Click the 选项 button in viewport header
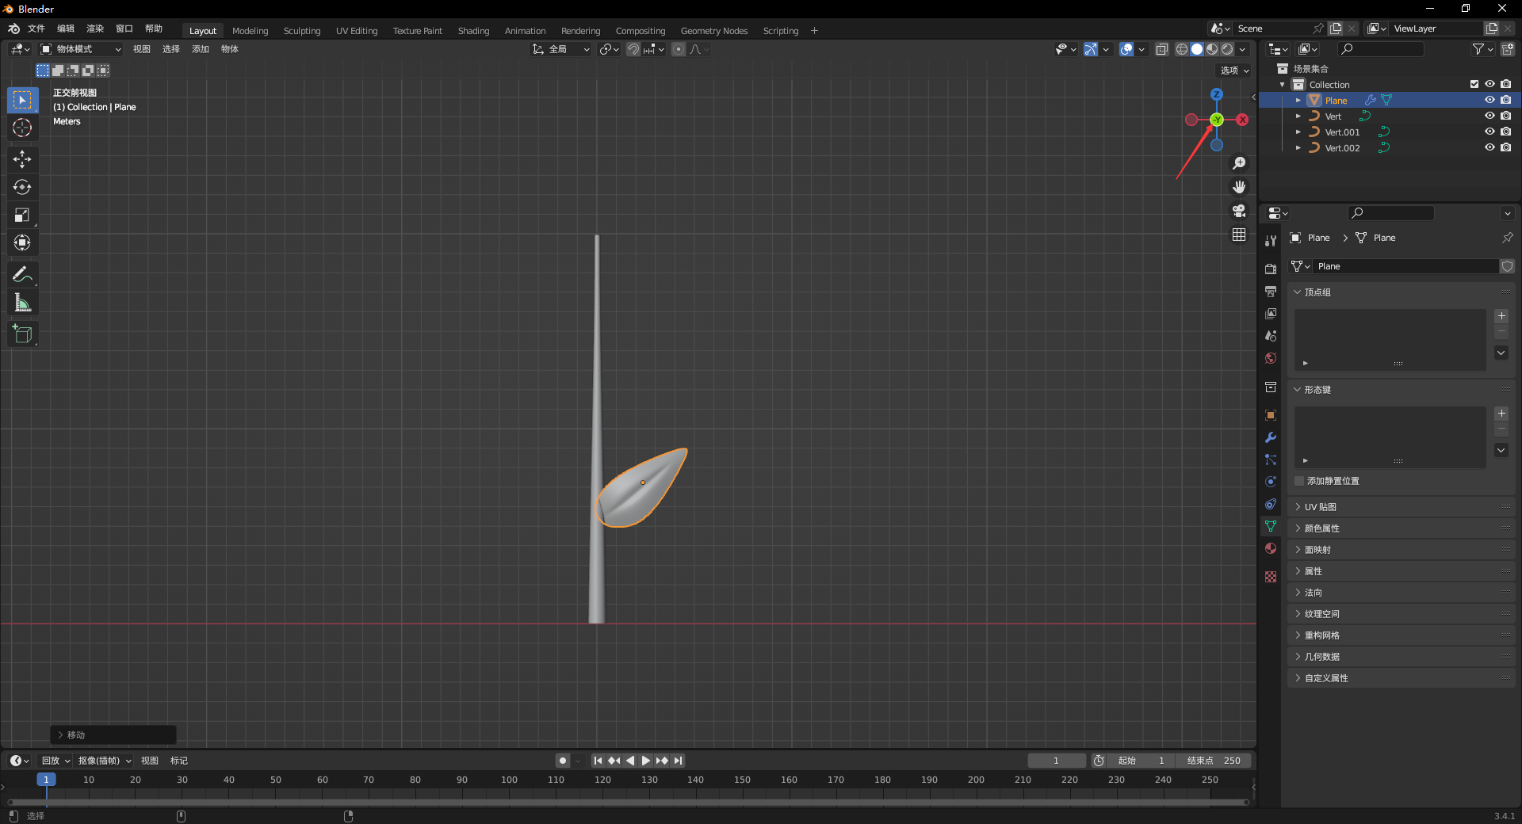This screenshot has width=1522, height=824. coord(1234,71)
